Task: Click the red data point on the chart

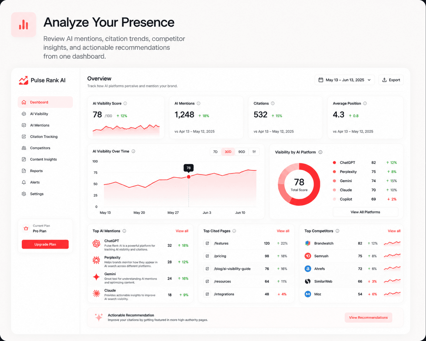Action: [189, 177]
